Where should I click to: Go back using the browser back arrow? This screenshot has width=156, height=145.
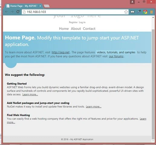(6, 12)
